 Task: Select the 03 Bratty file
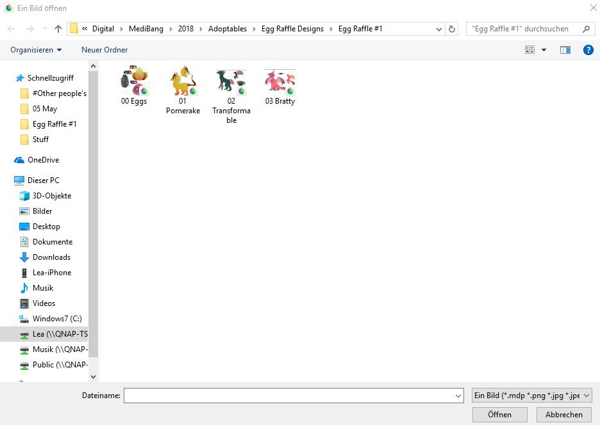tap(280, 81)
